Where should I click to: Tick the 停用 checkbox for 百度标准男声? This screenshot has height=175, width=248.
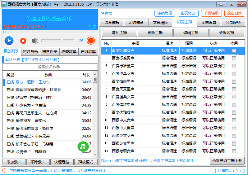click(234, 58)
